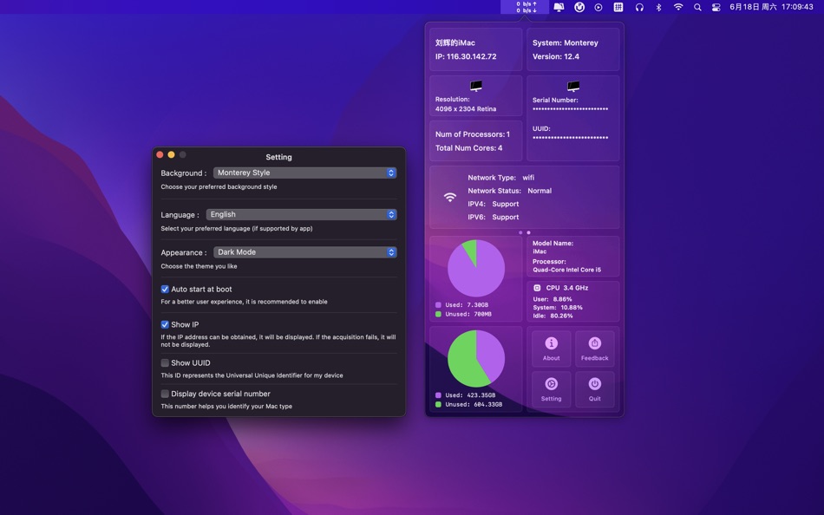Click the memory usage pie chart

click(x=476, y=269)
